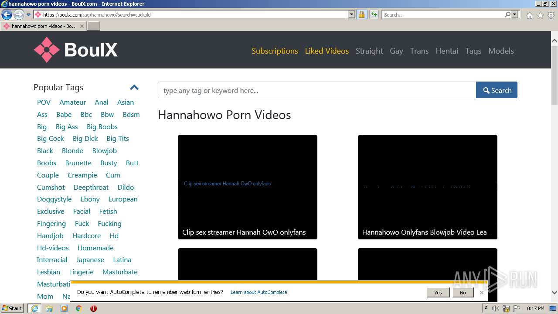Open the Subscriptions menu item
The height and width of the screenshot is (314, 558).
pos(275,51)
